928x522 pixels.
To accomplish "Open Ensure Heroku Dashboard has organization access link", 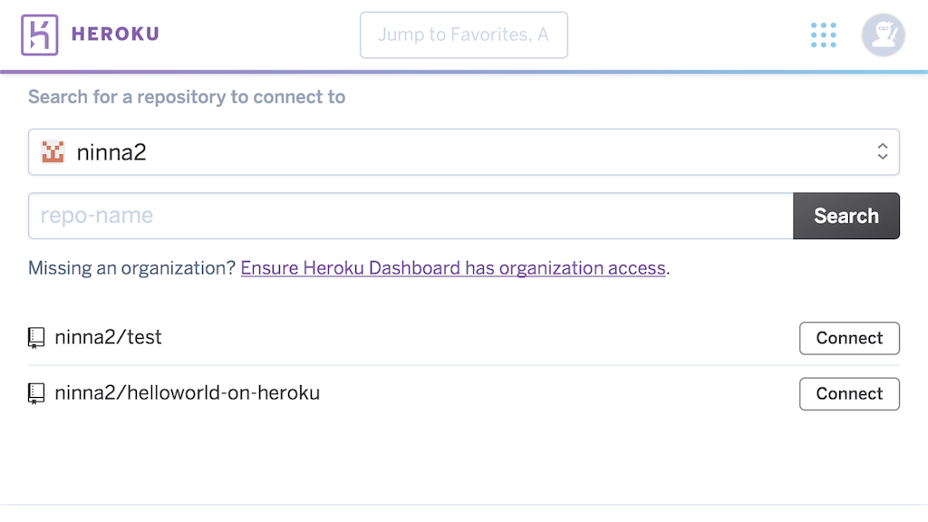I will 453,268.
